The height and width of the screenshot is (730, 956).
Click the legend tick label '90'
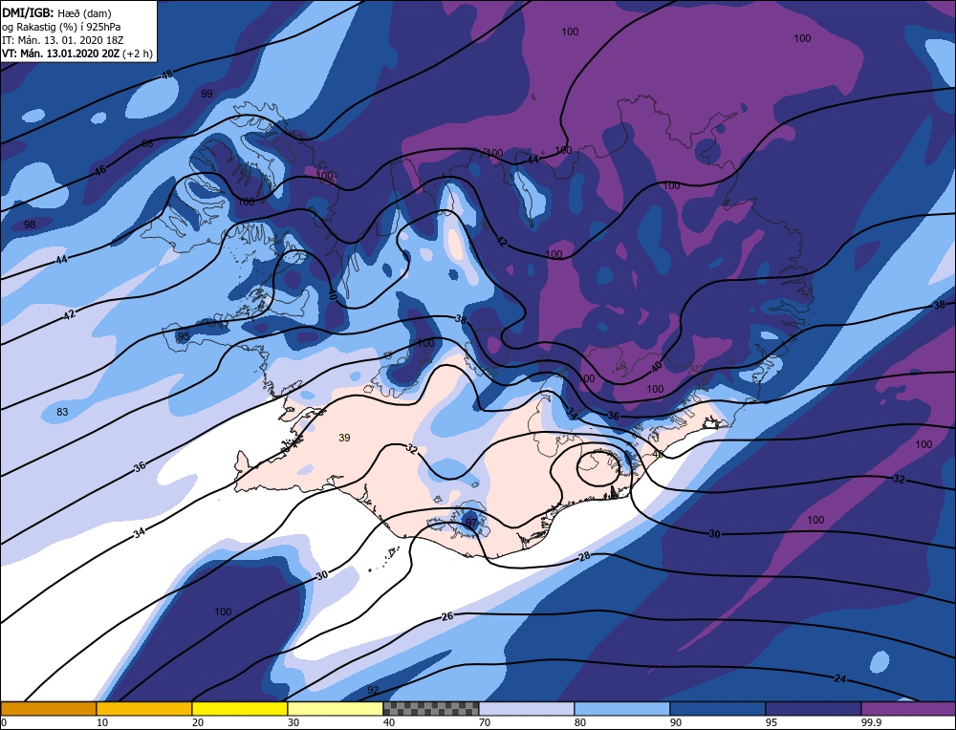tap(676, 722)
